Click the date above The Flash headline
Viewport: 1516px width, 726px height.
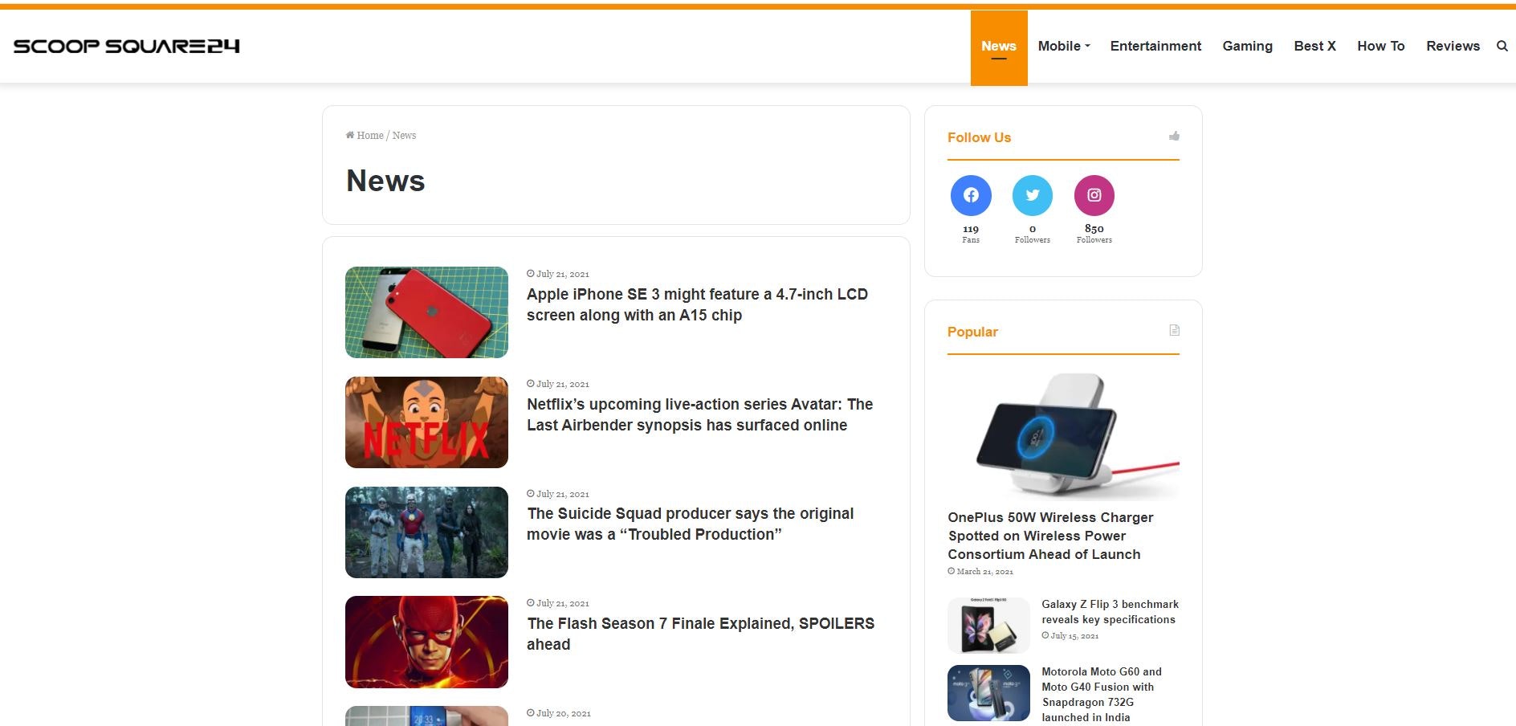(558, 603)
